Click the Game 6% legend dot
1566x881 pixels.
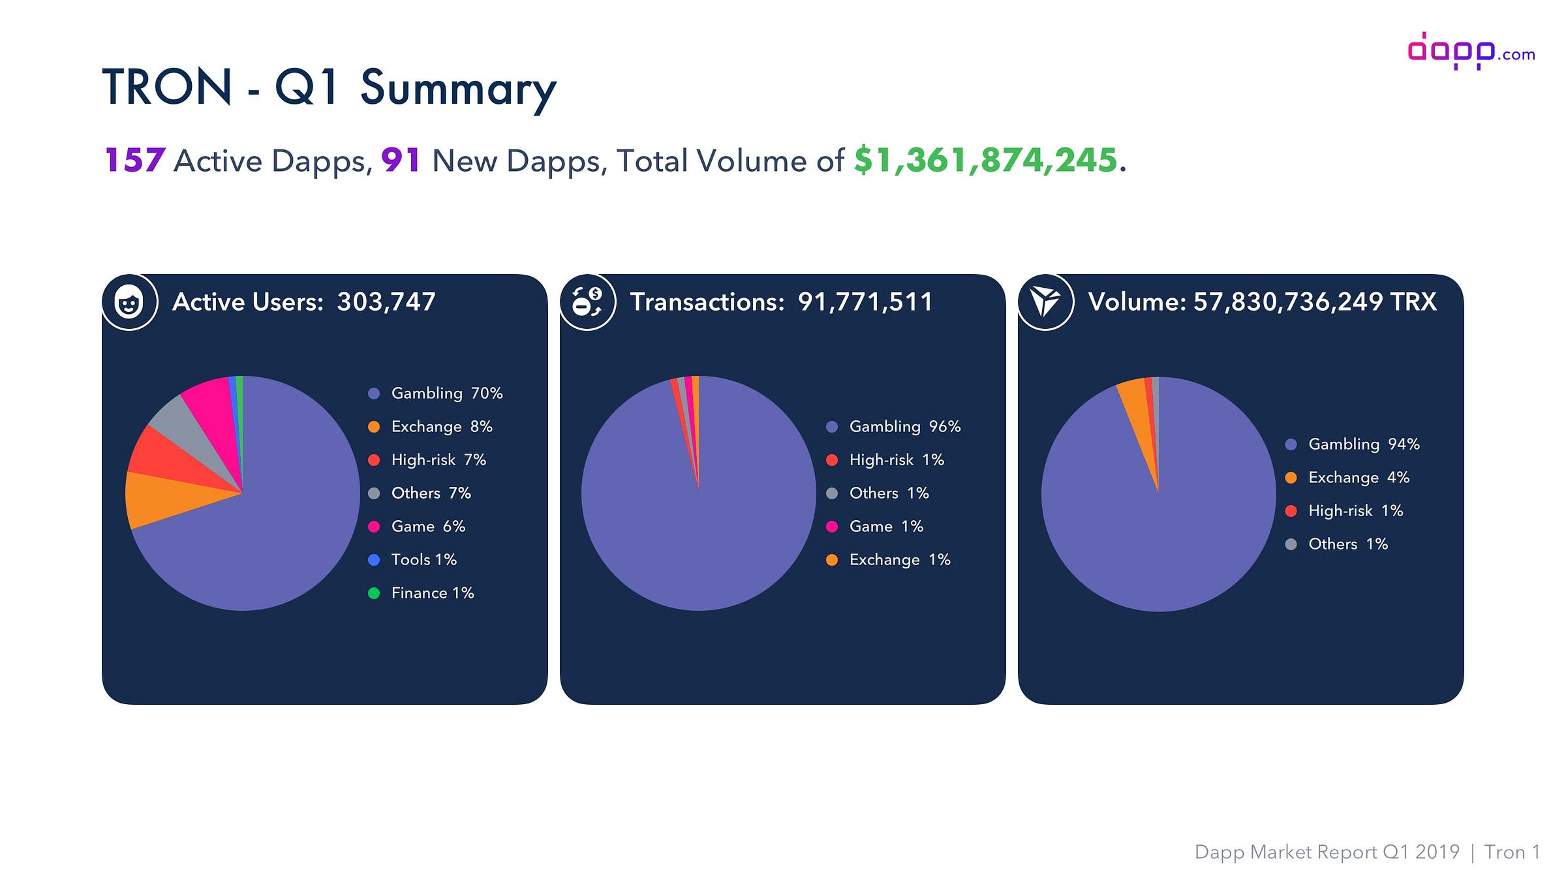374,527
